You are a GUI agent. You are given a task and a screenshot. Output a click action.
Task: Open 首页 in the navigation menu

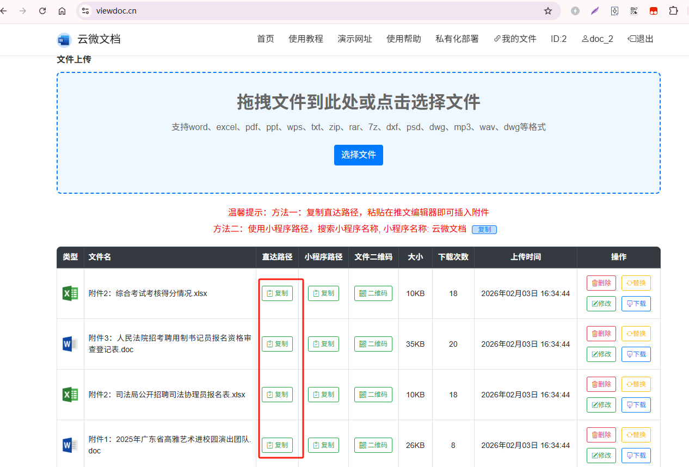(x=266, y=39)
